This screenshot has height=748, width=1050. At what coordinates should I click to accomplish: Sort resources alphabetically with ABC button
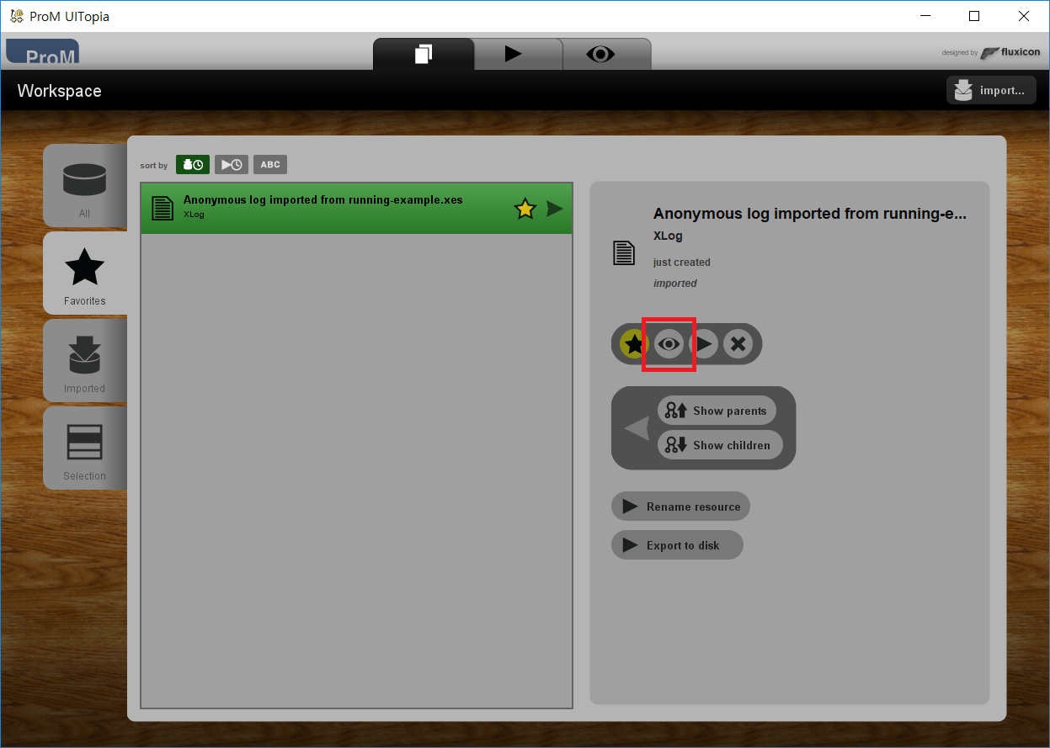coord(270,165)
